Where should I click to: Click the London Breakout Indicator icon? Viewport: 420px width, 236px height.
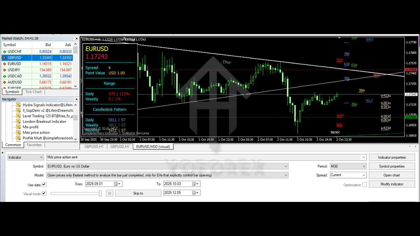click(18, 121)
